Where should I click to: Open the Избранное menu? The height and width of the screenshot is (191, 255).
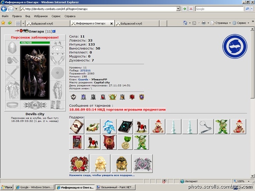click(x=41, y=16)
